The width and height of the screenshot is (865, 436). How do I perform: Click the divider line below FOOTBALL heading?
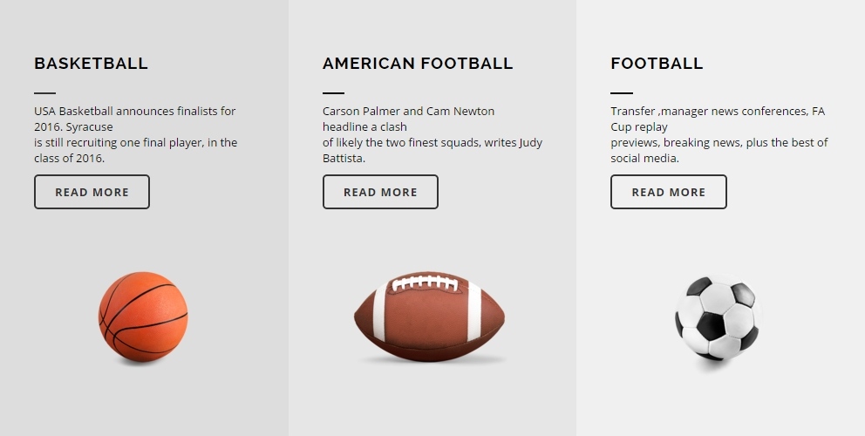coord(622,92)
